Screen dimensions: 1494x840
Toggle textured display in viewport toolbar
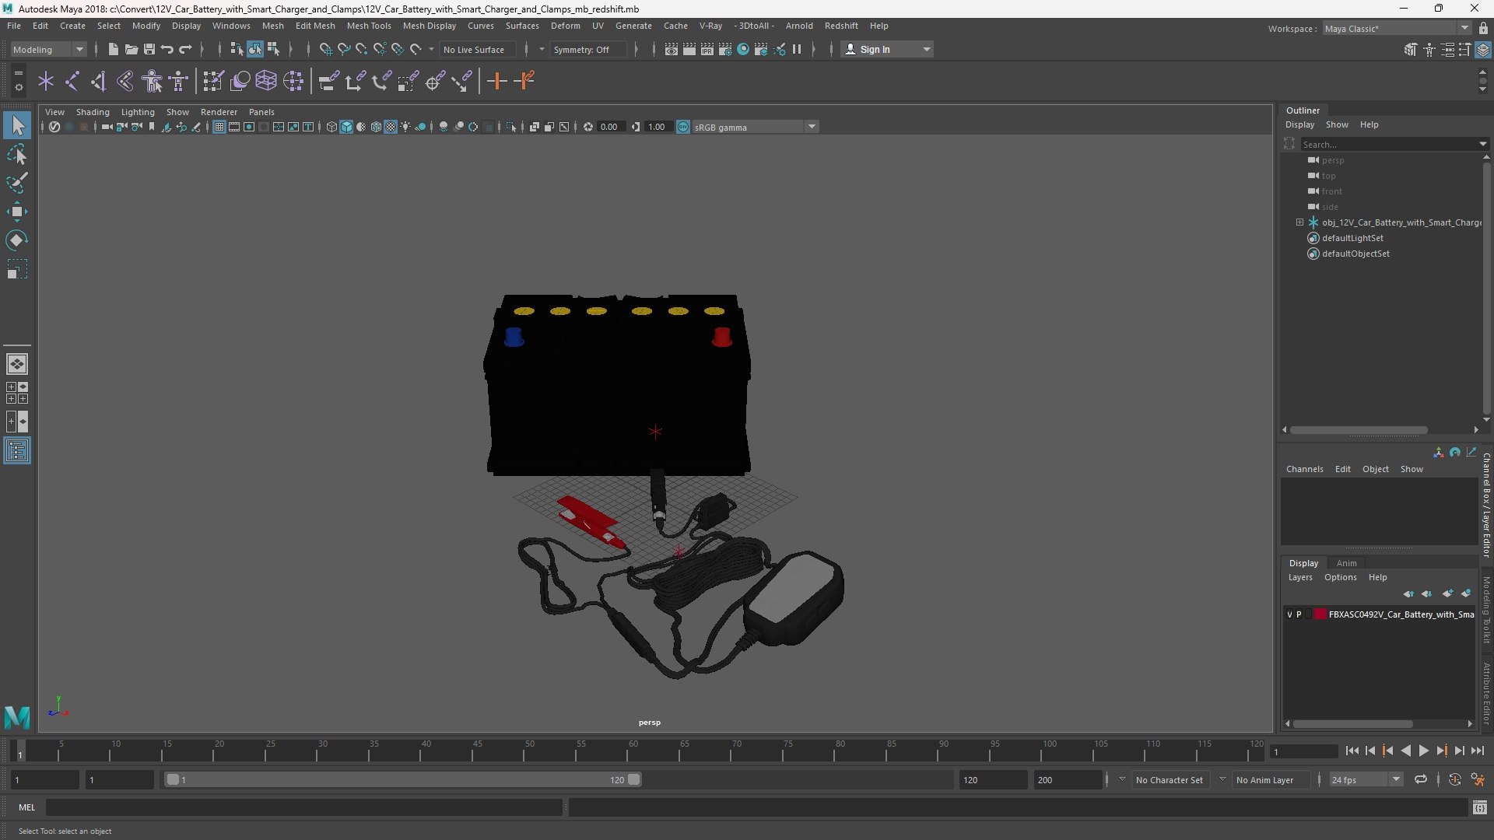[391, 127]
